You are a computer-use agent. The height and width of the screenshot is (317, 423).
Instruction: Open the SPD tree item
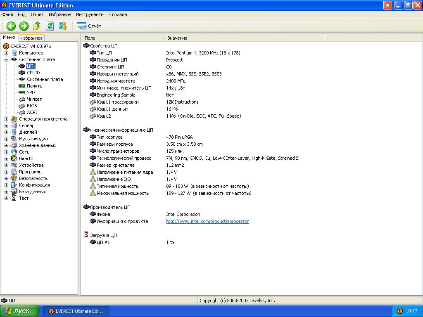[31, 92]
